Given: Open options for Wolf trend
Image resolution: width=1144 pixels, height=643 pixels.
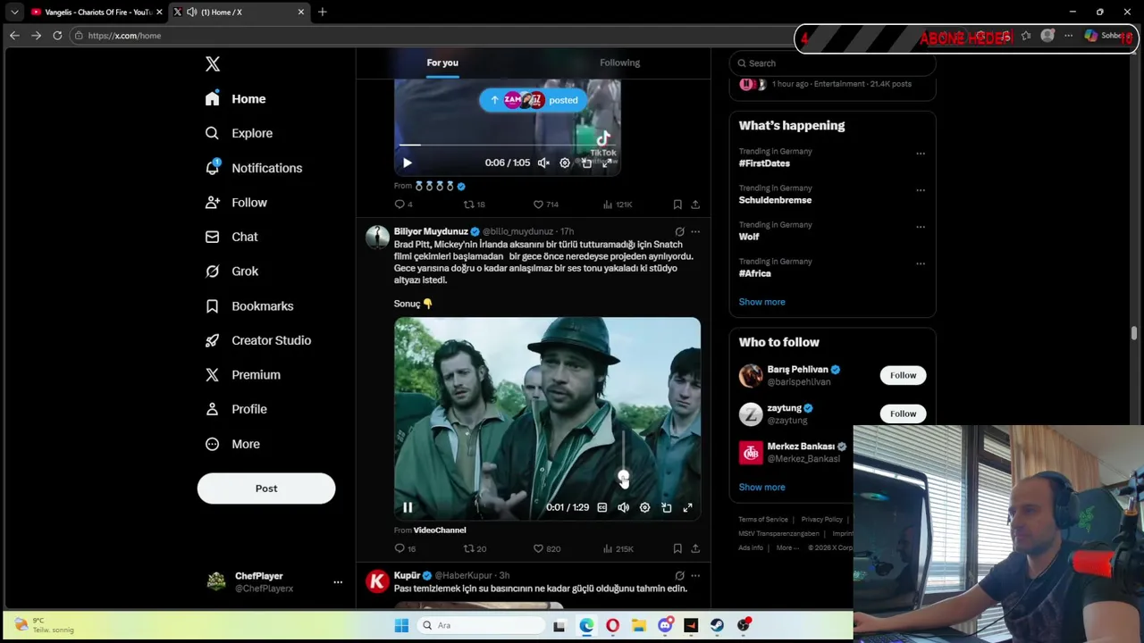Looking at the screenshot, I should pyautogui.click(x=921, y=227).
